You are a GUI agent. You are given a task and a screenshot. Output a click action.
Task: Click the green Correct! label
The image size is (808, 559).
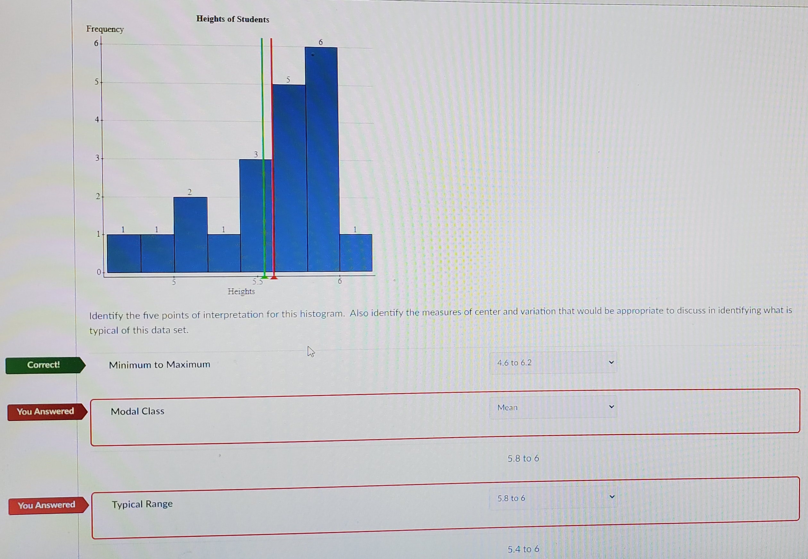(44, 365)
